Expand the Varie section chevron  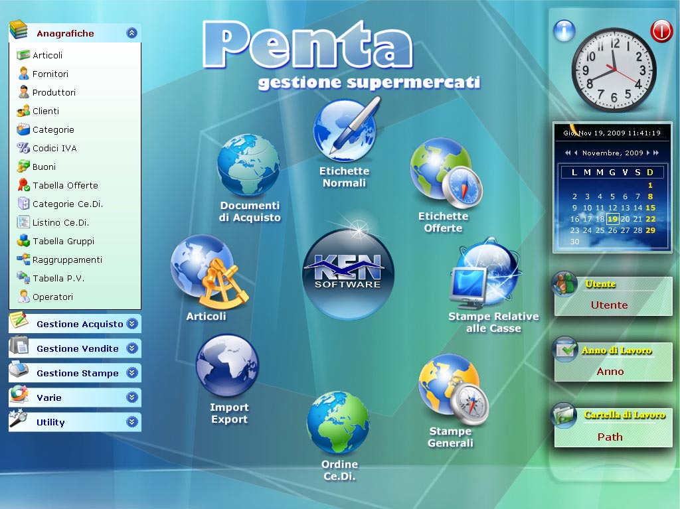(132, 397)
